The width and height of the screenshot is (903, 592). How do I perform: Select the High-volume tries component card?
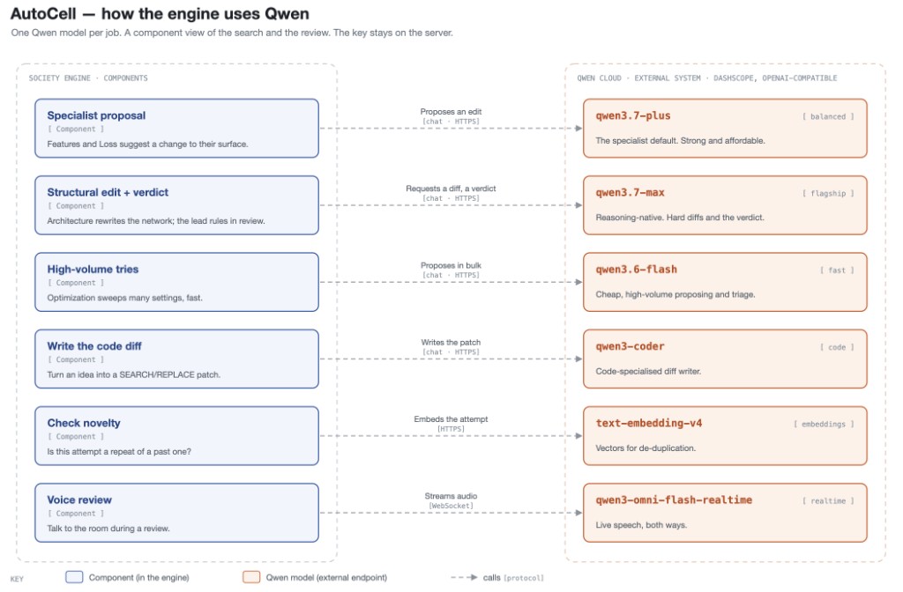176,282
